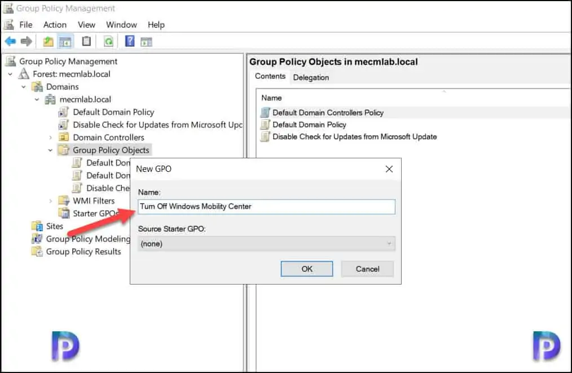572x373 pixels.
Task: Click icon of Disable Check for Updates list item
Action: point(265,136)
